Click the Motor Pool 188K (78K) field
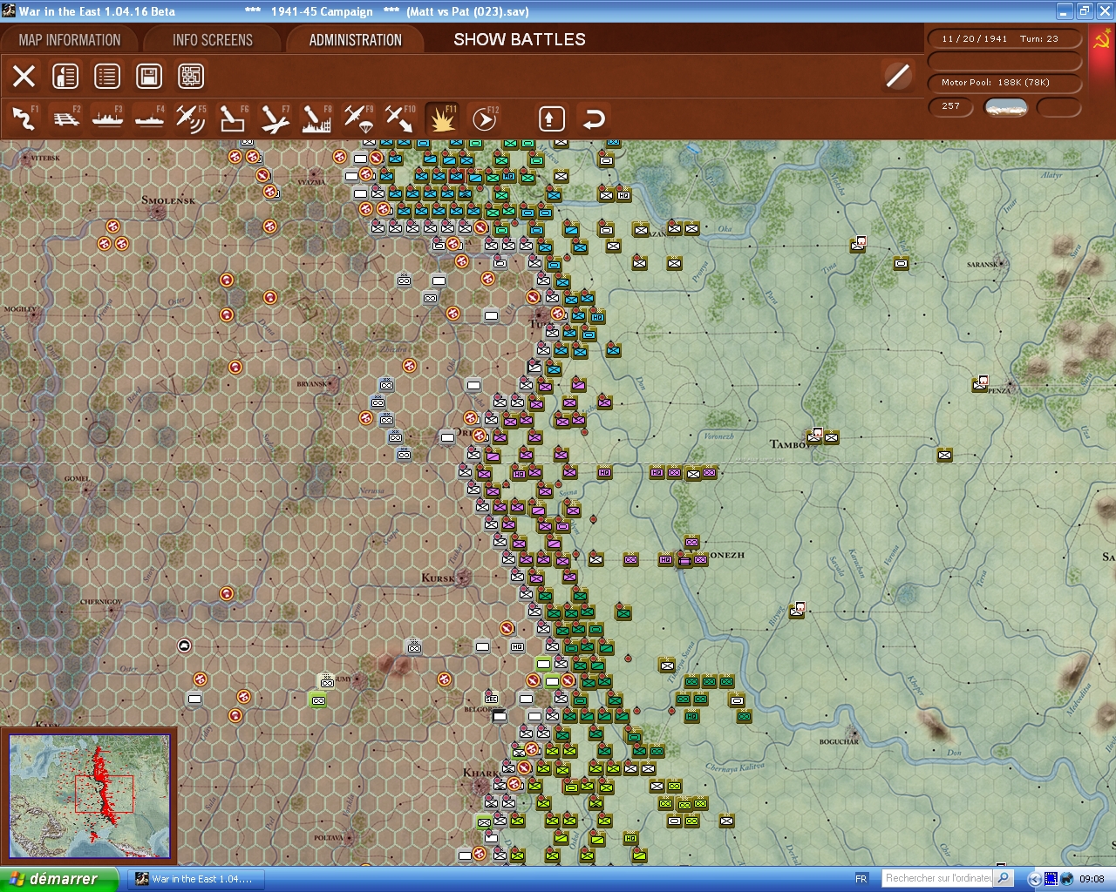This screenshot has width=1116, height=892. tap(1004, 83)
